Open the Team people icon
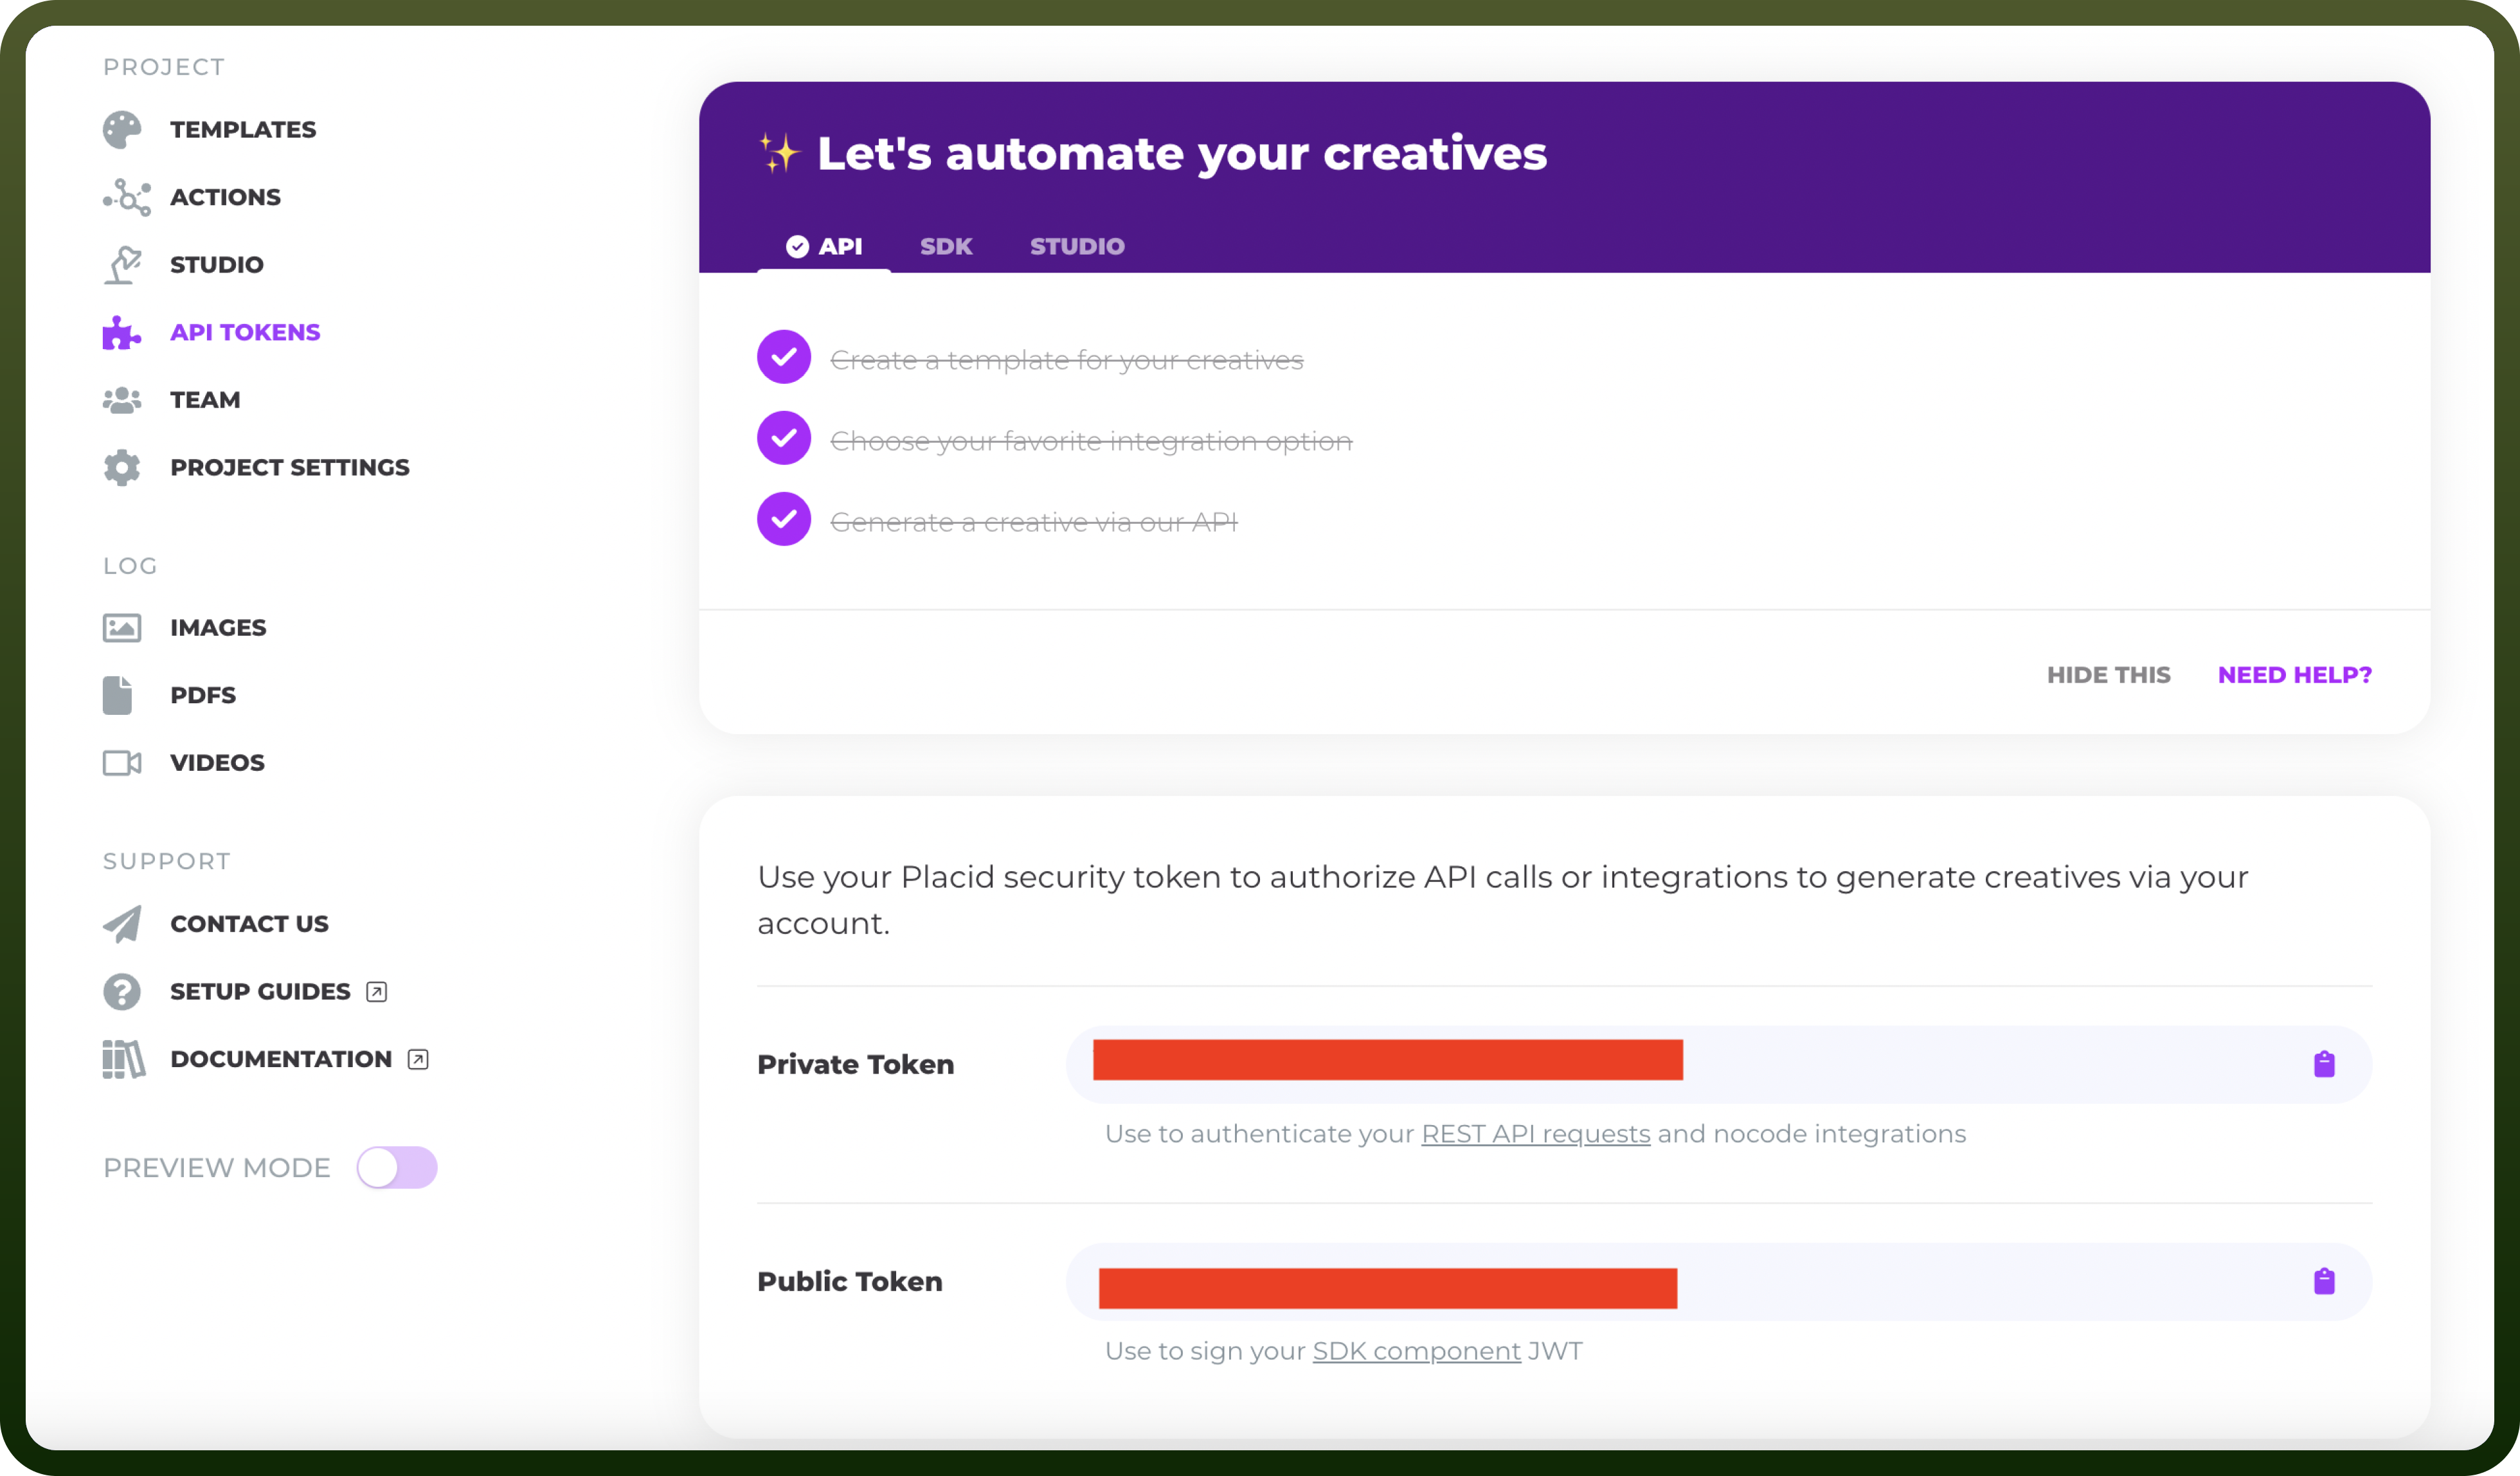 pos(122,400)
